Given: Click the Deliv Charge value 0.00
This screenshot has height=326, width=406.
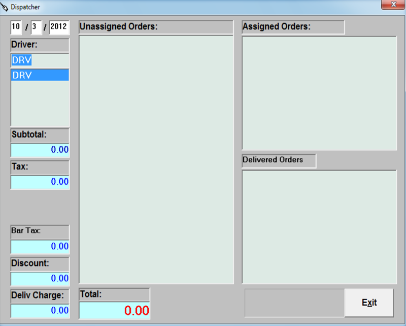Looking at the screenshot, I should click(40, 311).
